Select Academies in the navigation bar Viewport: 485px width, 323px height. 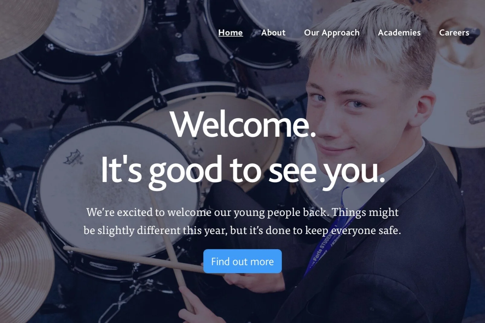[x=399, y=33]
